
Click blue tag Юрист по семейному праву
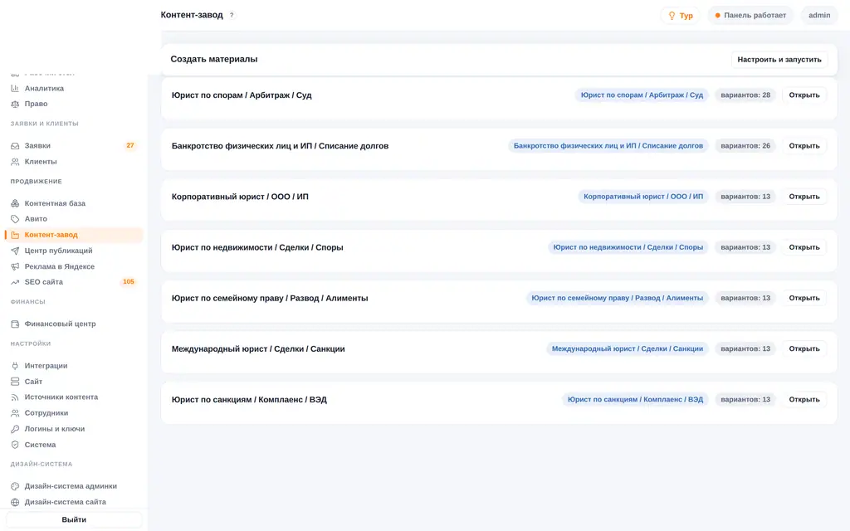tap(617, 298)
